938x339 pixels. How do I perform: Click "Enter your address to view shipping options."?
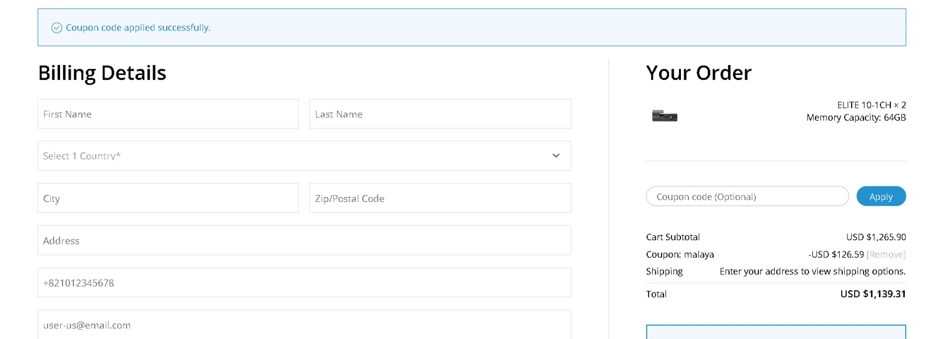point(812,271)
